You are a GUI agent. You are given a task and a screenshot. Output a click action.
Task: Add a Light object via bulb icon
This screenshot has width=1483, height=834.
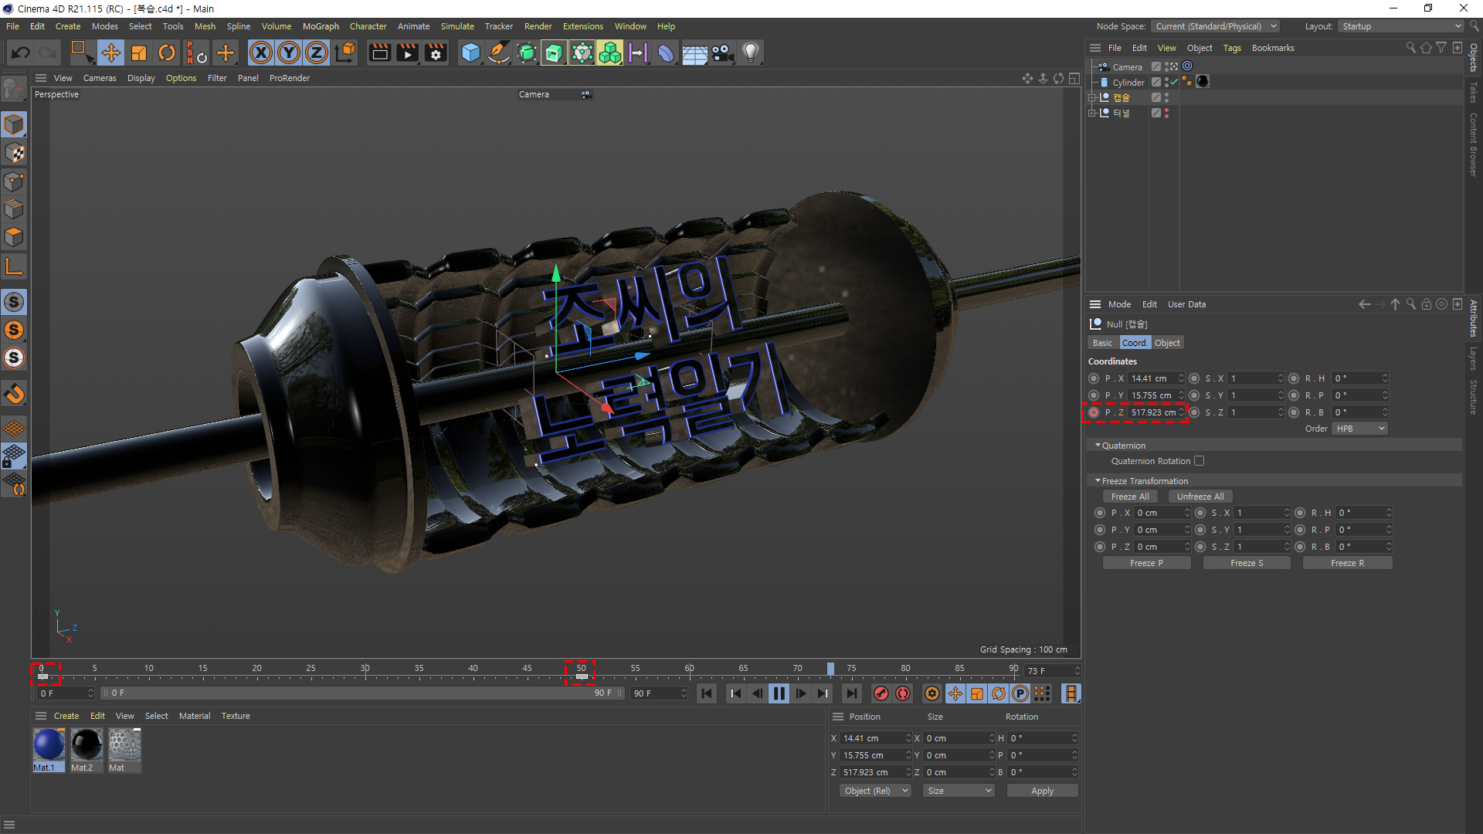pyautogui.click(x=750, y=53)
